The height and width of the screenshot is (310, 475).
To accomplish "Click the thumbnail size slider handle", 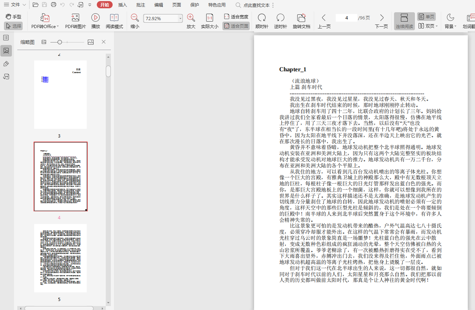I will click(x=60, y=42).
